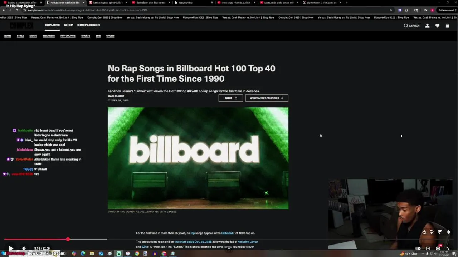The width and height of the screenshot is (458, 257).
Task: Click chat username jojobaklava
Action: pos(25,150)
